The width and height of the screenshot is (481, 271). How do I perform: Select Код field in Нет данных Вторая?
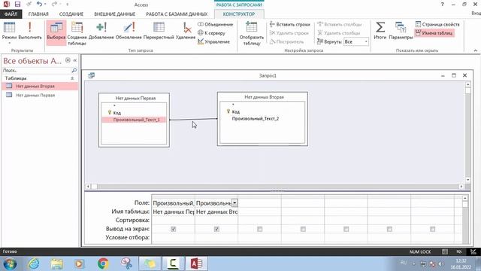(x=235, y=112)
